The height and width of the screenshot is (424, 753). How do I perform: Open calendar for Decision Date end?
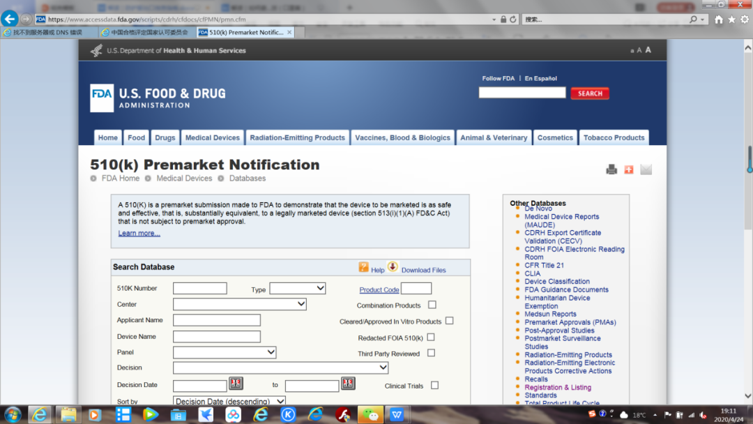(x=348, y=383)
